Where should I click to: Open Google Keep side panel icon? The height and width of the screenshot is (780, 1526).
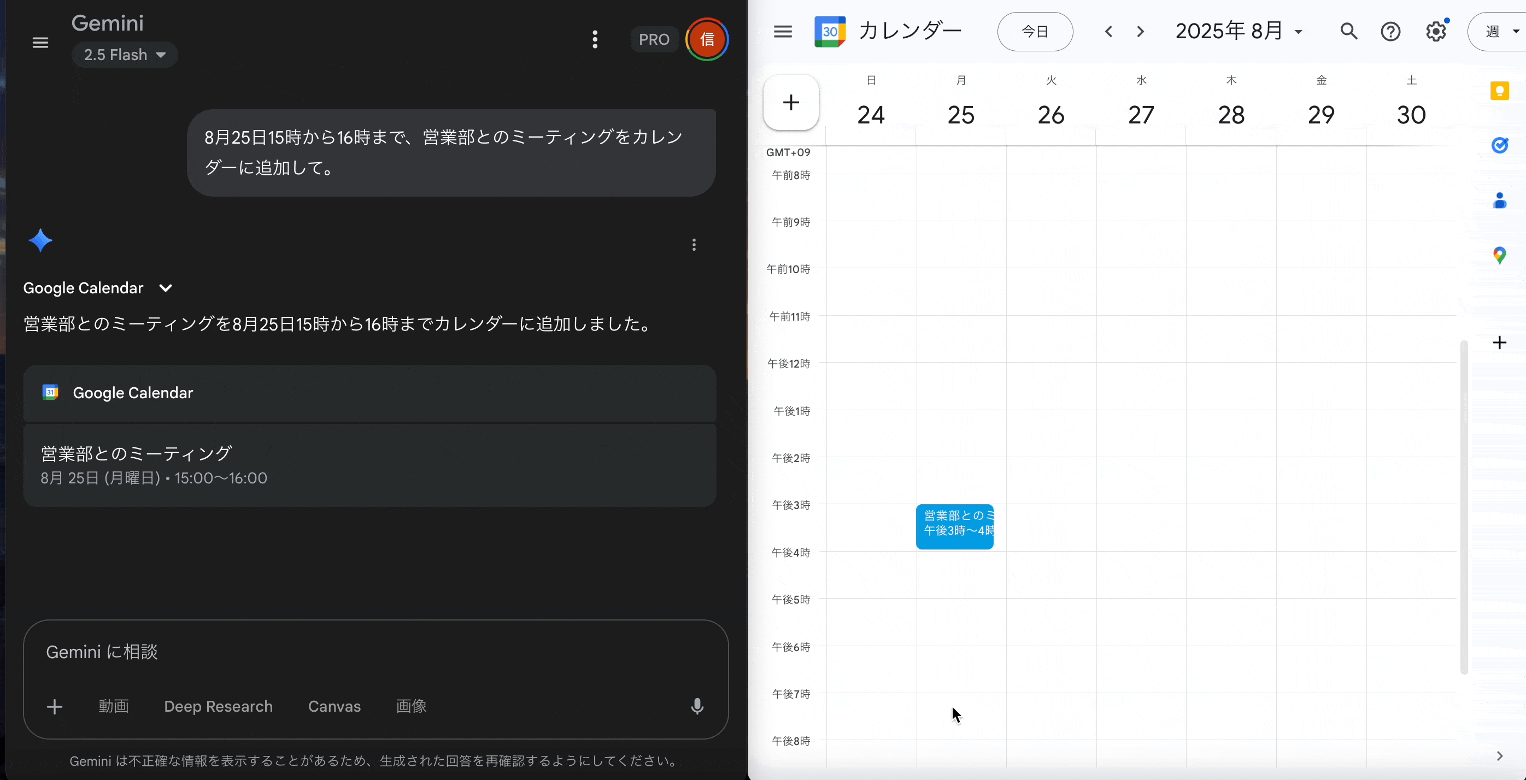pyautogui.click(x=1499, y=91)
